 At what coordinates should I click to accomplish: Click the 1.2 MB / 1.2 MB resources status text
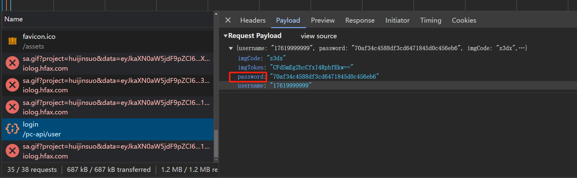point(189,169)
